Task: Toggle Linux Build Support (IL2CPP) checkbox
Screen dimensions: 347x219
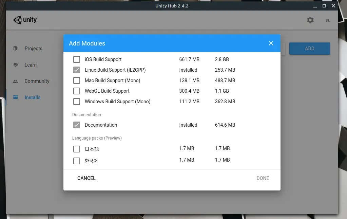Action: 77,70
